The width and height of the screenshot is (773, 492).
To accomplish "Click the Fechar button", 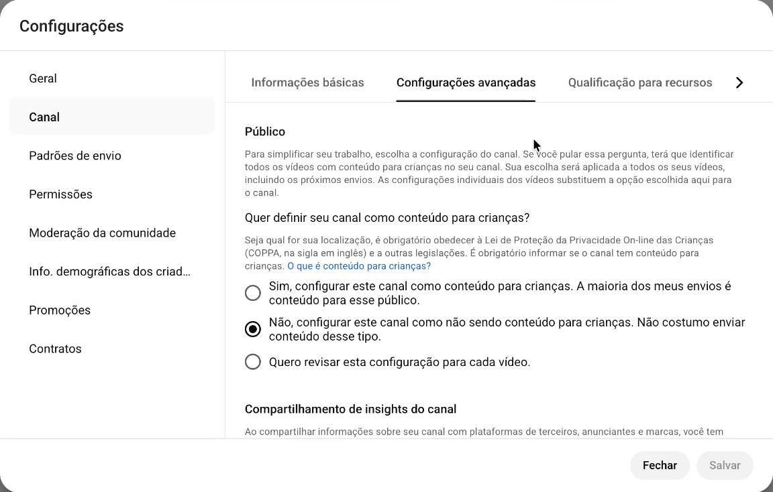I will [660, 465].
